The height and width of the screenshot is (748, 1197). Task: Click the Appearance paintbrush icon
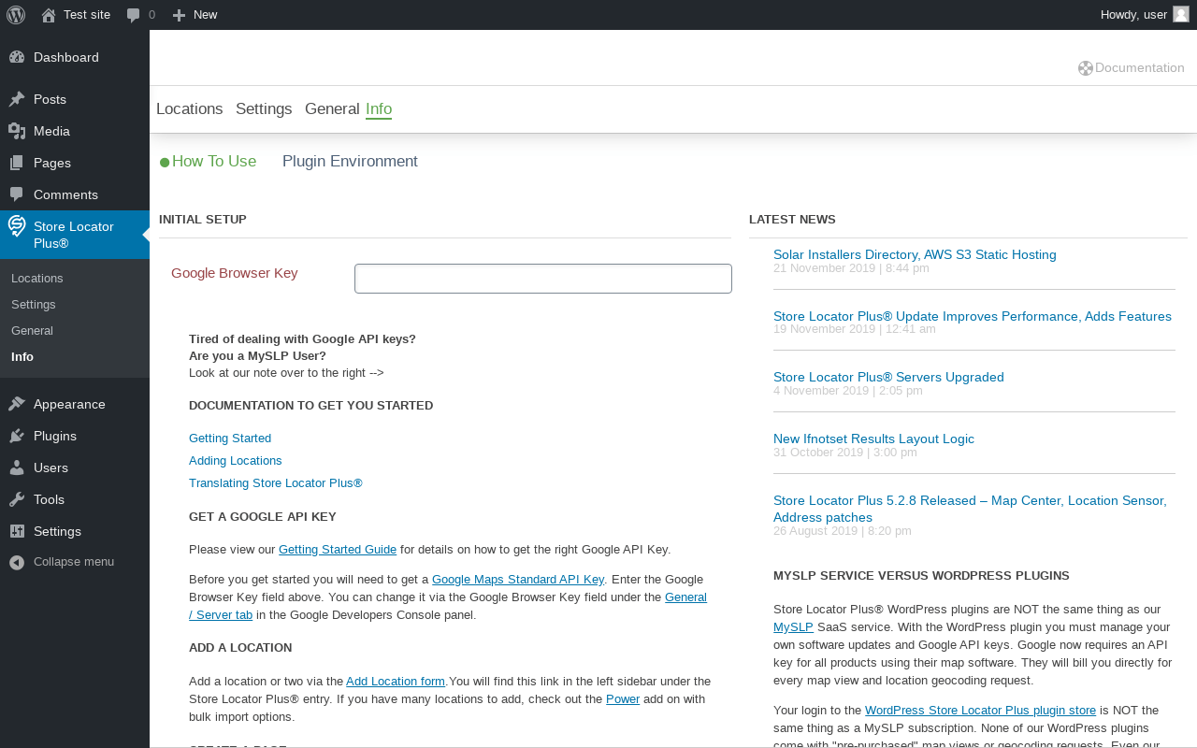[17, 404]
